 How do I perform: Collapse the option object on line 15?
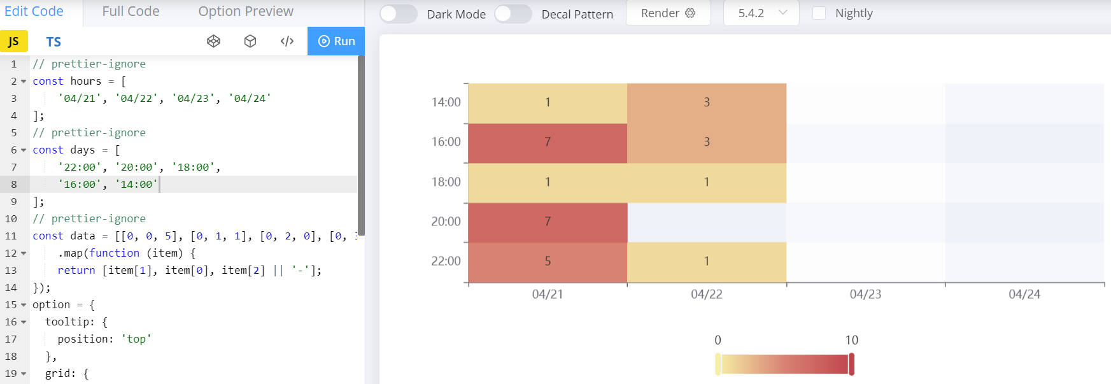coord(22,304)
